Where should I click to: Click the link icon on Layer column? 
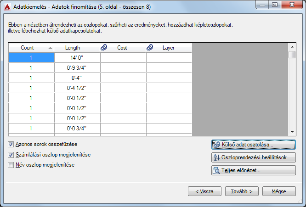pyautogui.click(x=150, y=47)
